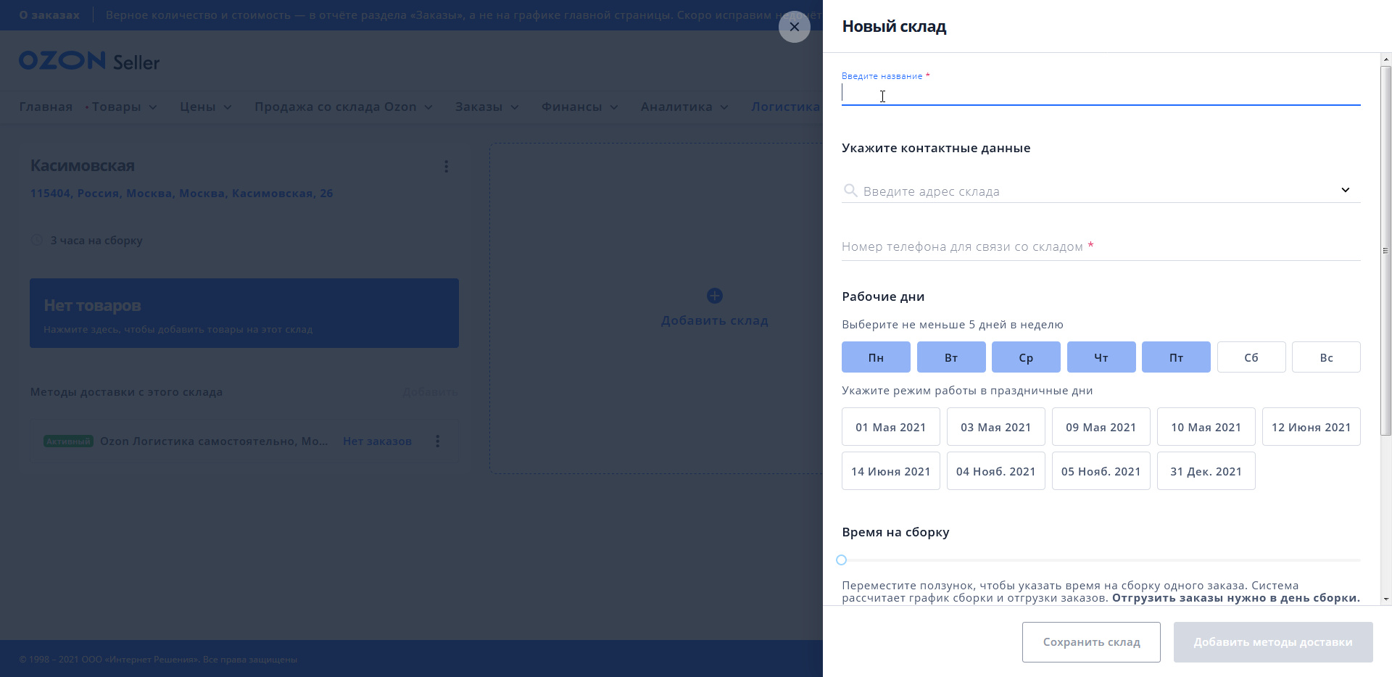
Task: Open the Логистика menu item
Action: [x=786, y=107]
